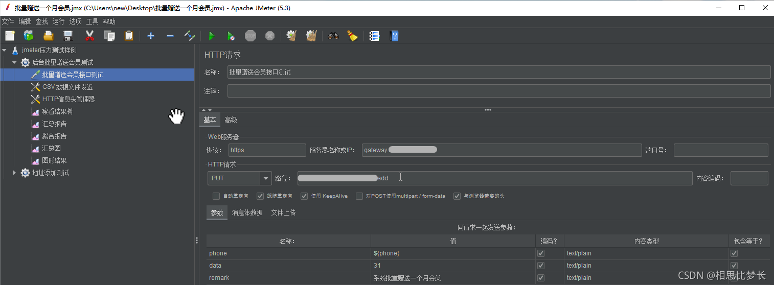Open the PUT method dropdown

coord(266,178)
